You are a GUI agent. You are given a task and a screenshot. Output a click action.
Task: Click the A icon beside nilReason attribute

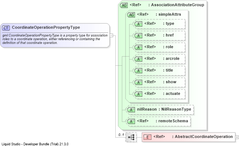[131, 110]
